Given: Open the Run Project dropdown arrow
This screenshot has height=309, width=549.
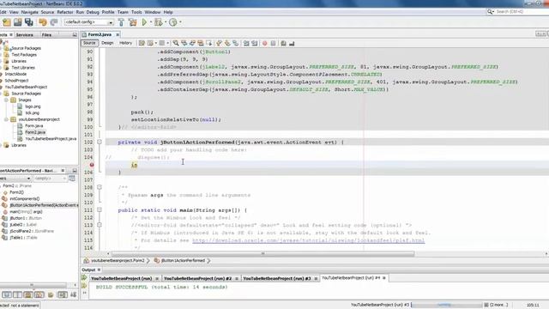Looking at the screenshot, I should (151, 22).
